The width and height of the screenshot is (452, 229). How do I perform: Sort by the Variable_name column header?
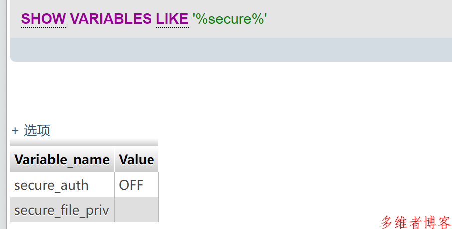point(62,160)
